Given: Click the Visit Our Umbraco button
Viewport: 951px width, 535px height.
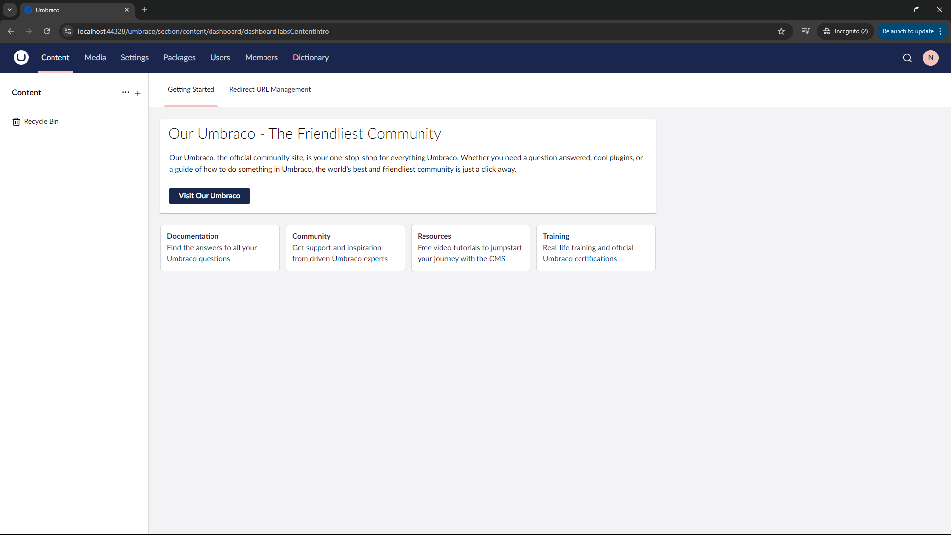Looking at the screenshot, I should (209, 196).
